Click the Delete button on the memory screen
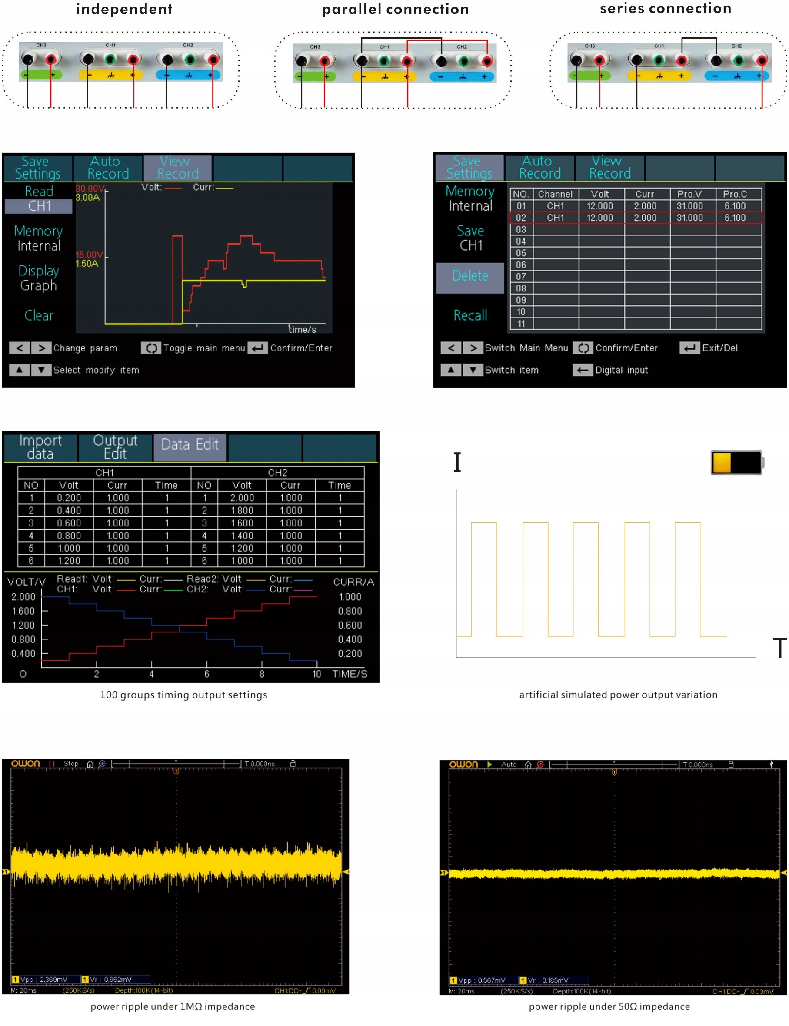Screen dimensions: 789x1026 (x=470, y=278)
